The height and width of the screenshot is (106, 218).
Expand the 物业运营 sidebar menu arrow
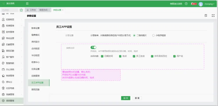[22, 38]
